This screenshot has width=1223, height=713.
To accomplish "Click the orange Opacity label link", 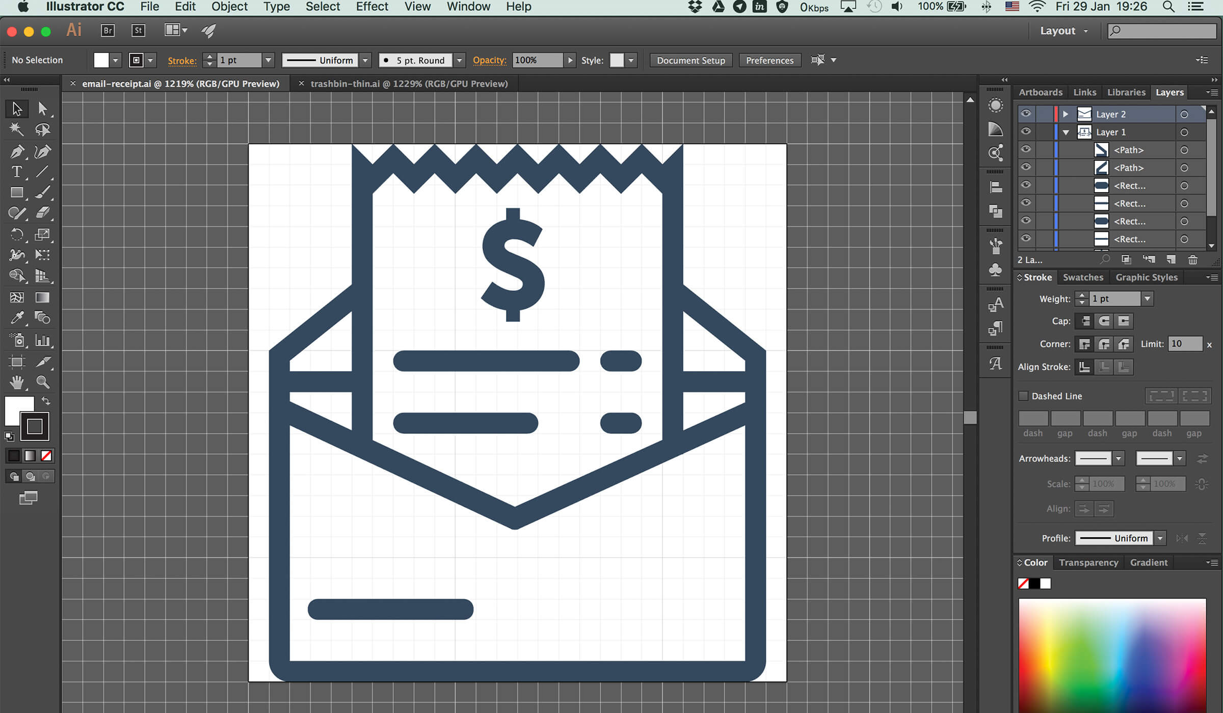I will tap(489, 60).
